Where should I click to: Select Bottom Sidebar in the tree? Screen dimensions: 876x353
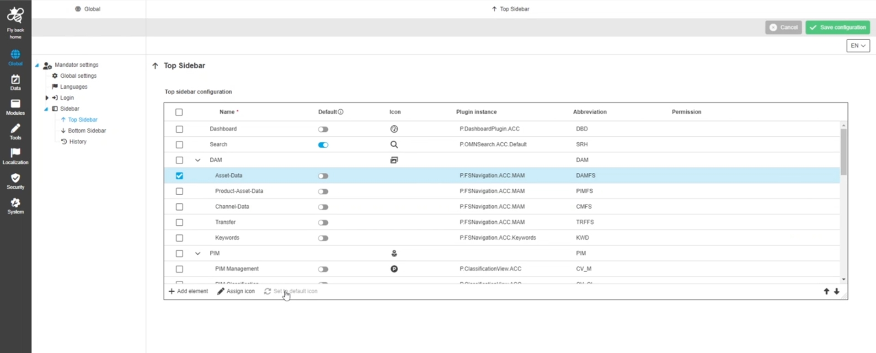pos(87,131)
